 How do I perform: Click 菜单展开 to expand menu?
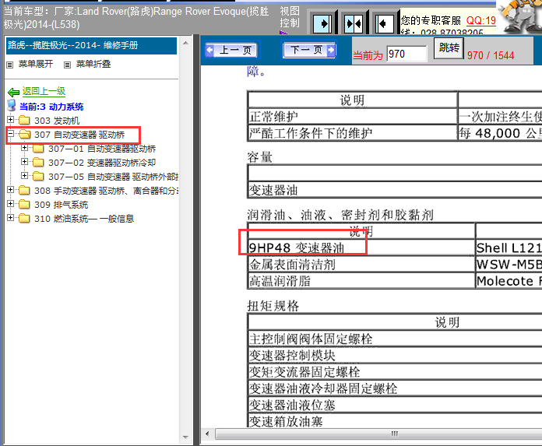click(36, 64)
